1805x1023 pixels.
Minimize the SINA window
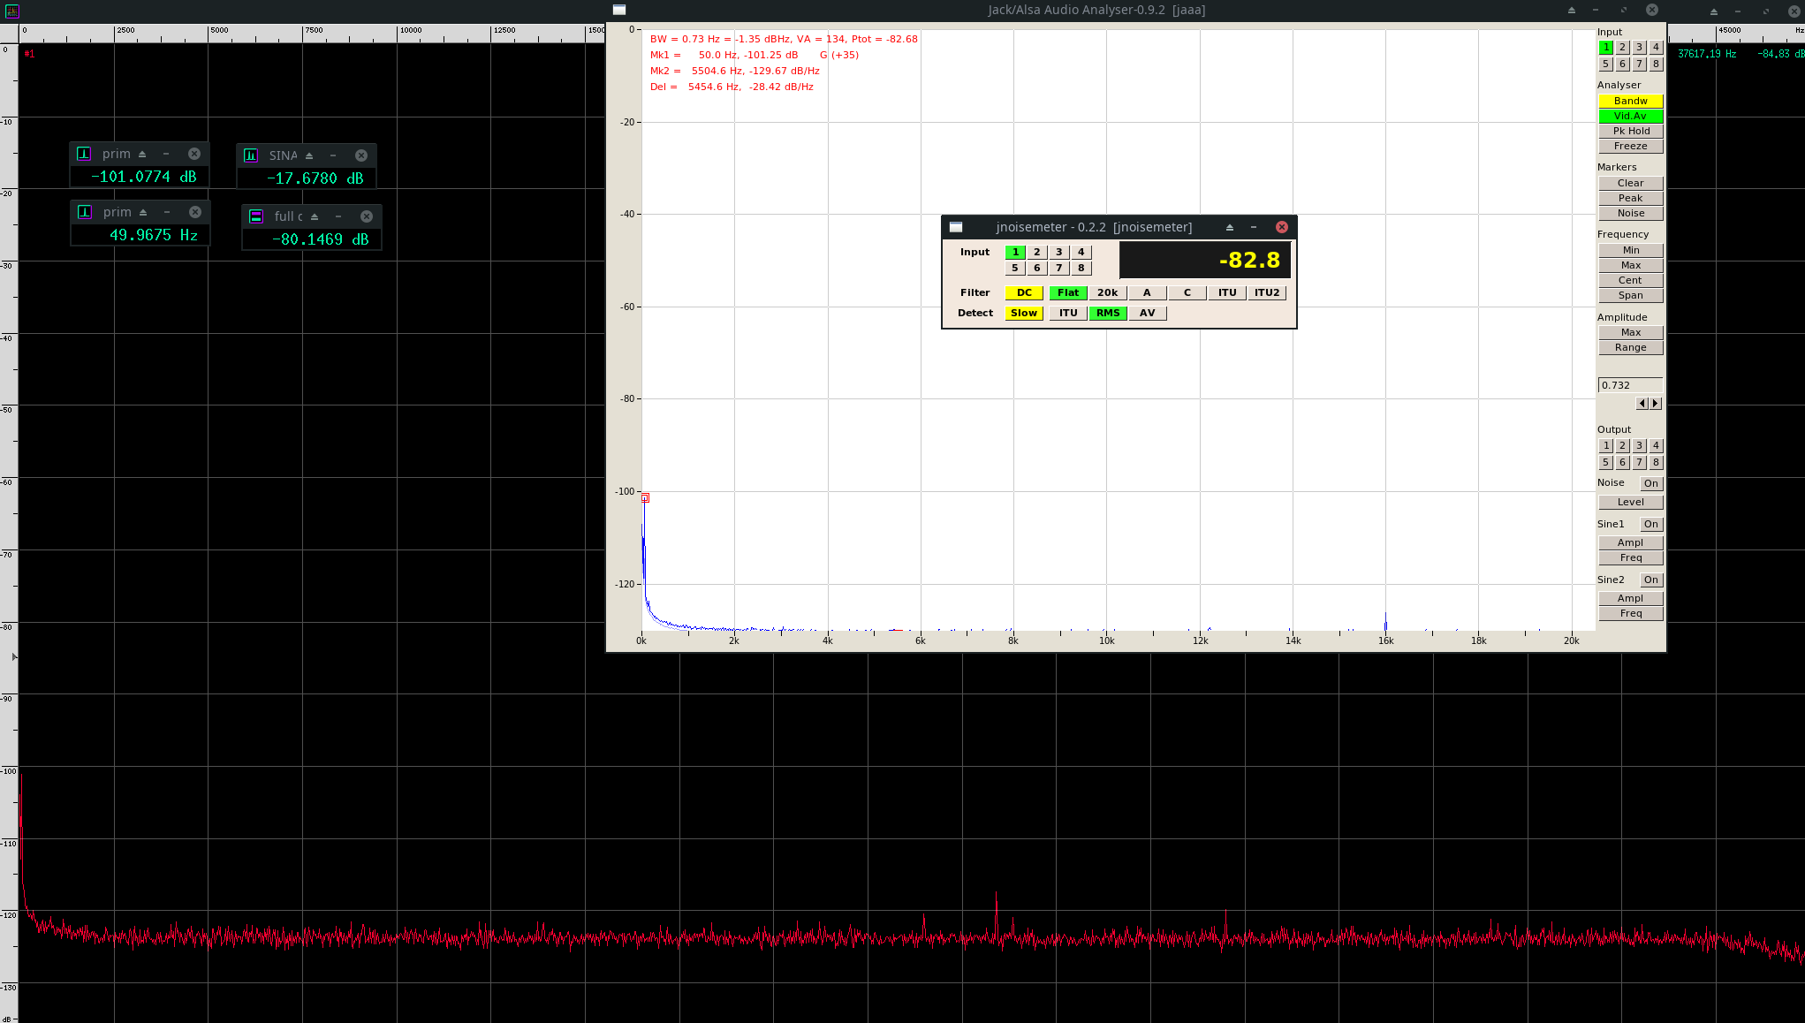[333, 155]
